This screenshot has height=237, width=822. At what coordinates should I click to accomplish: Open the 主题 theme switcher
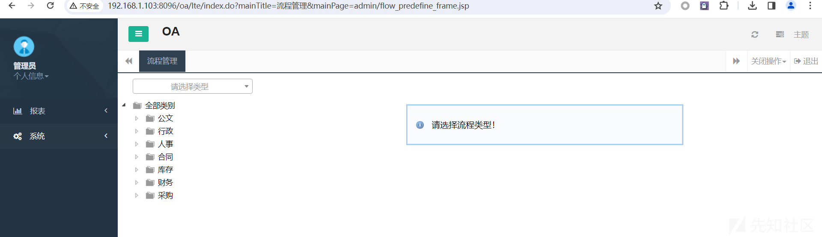click(x=792, y=34)
